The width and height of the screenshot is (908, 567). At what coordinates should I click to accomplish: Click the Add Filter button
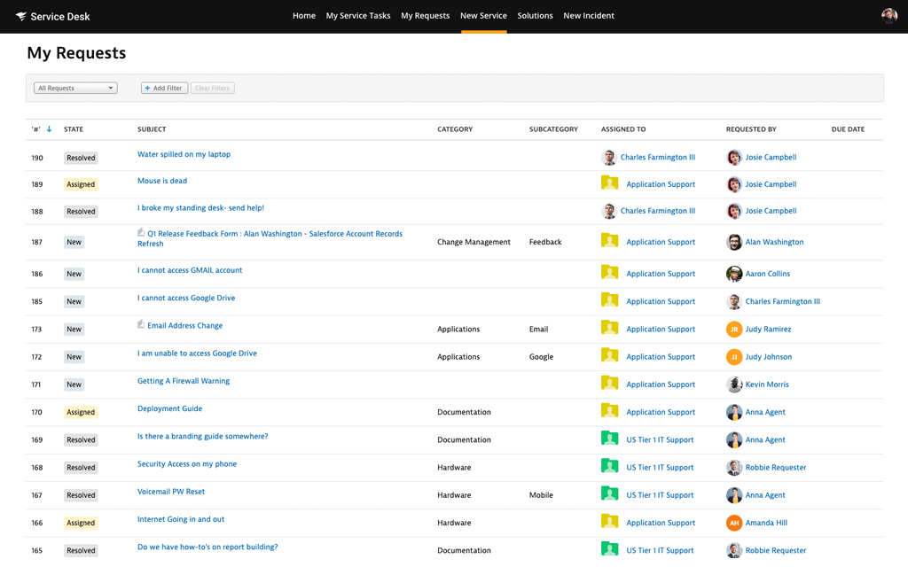pyautogui.click(x=164, y=88)
